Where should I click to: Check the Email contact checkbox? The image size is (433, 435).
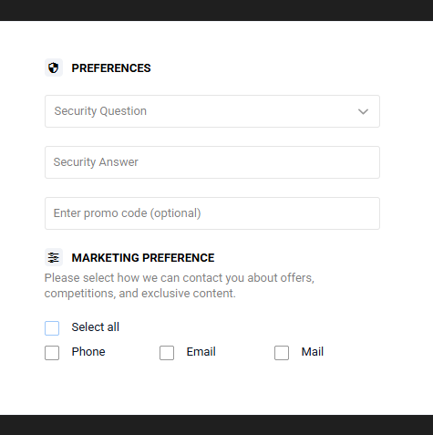tap(167, 353)
